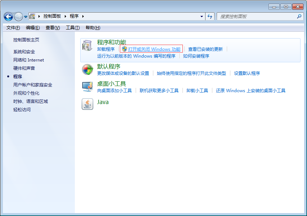Click 更改媒体或设备的默认设置 link
Viewport: 307px width, 216px height.
(x=123, y=73)
